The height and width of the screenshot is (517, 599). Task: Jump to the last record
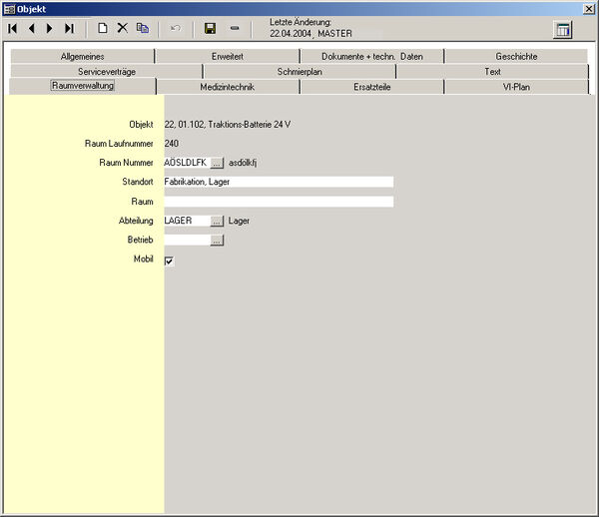click(x=69, y=28)
